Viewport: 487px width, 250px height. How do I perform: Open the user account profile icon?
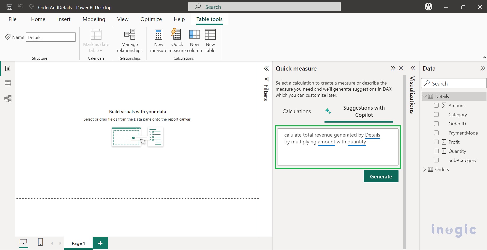(x=429, y=7)
